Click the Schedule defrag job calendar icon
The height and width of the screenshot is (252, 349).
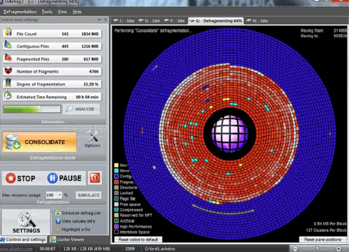[58, 213]
